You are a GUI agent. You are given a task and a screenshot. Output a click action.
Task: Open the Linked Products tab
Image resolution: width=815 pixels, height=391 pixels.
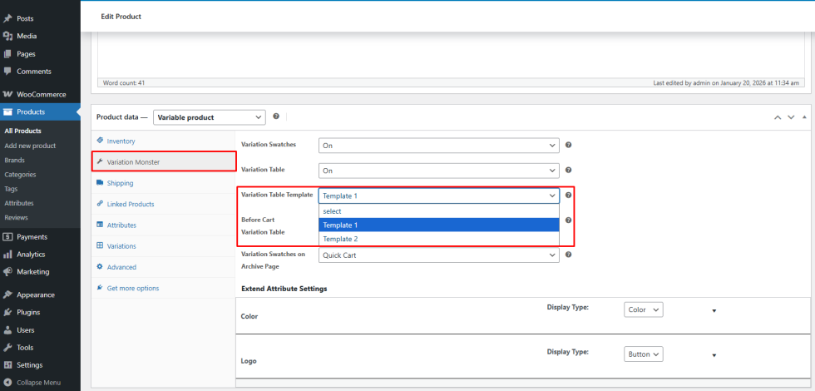[x=130, y=204]
